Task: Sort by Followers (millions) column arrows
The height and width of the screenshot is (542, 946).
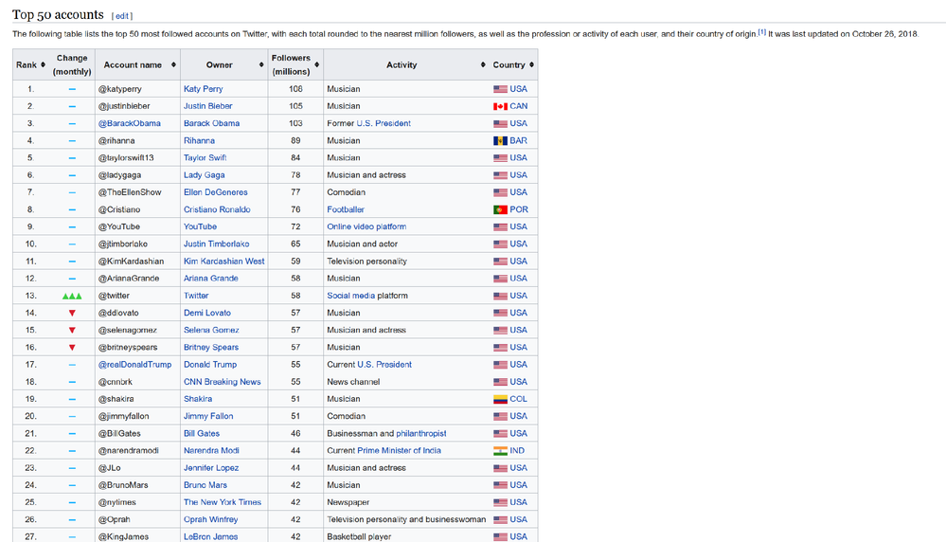Action: 316,64
